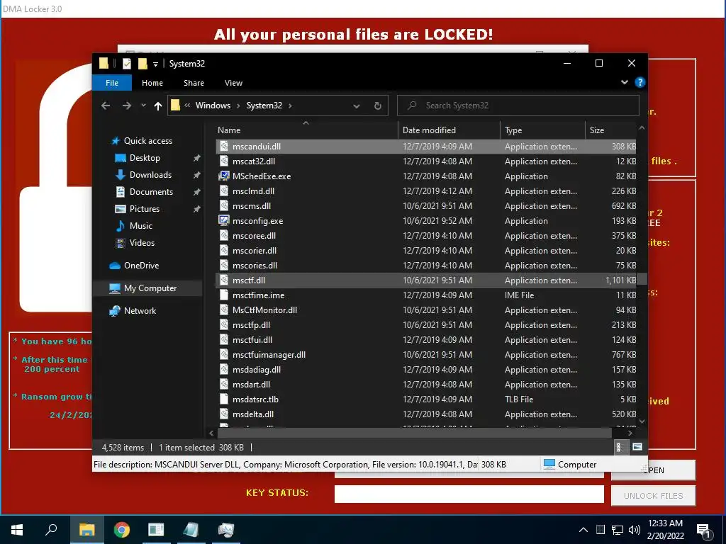Sort by the Size column header
This screenshot has height=544, width=726.
click(610, 130)
